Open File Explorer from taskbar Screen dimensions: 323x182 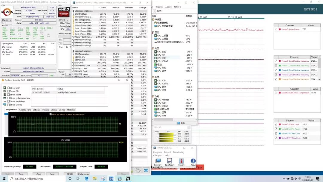[95, 178]
